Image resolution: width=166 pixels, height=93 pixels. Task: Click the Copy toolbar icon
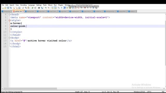26,8
